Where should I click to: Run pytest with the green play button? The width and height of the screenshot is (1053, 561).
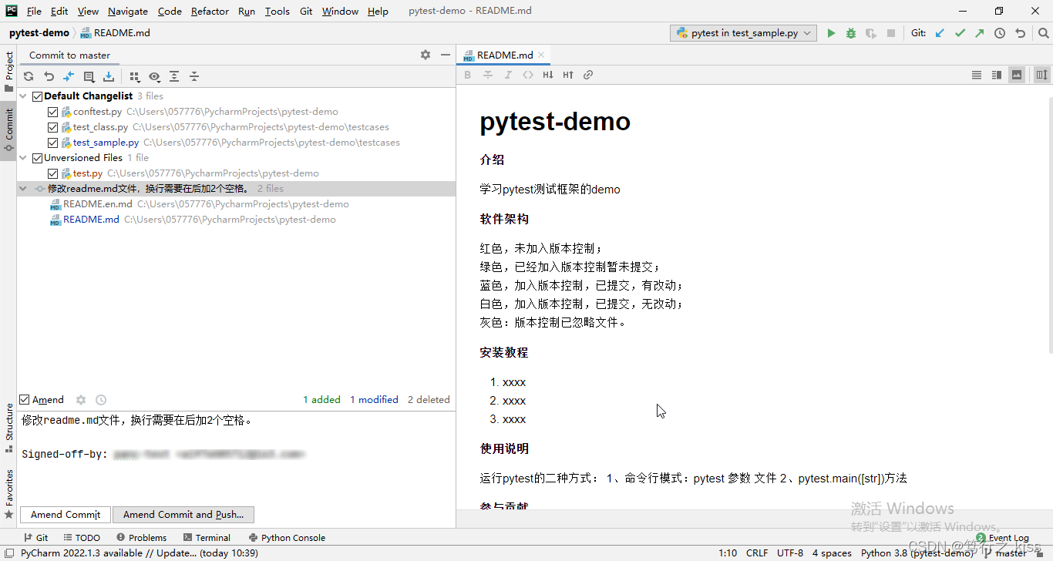click(x=831, y=33)
